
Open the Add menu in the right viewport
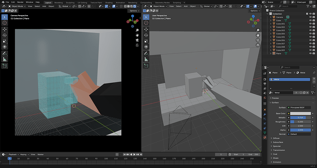186,6
